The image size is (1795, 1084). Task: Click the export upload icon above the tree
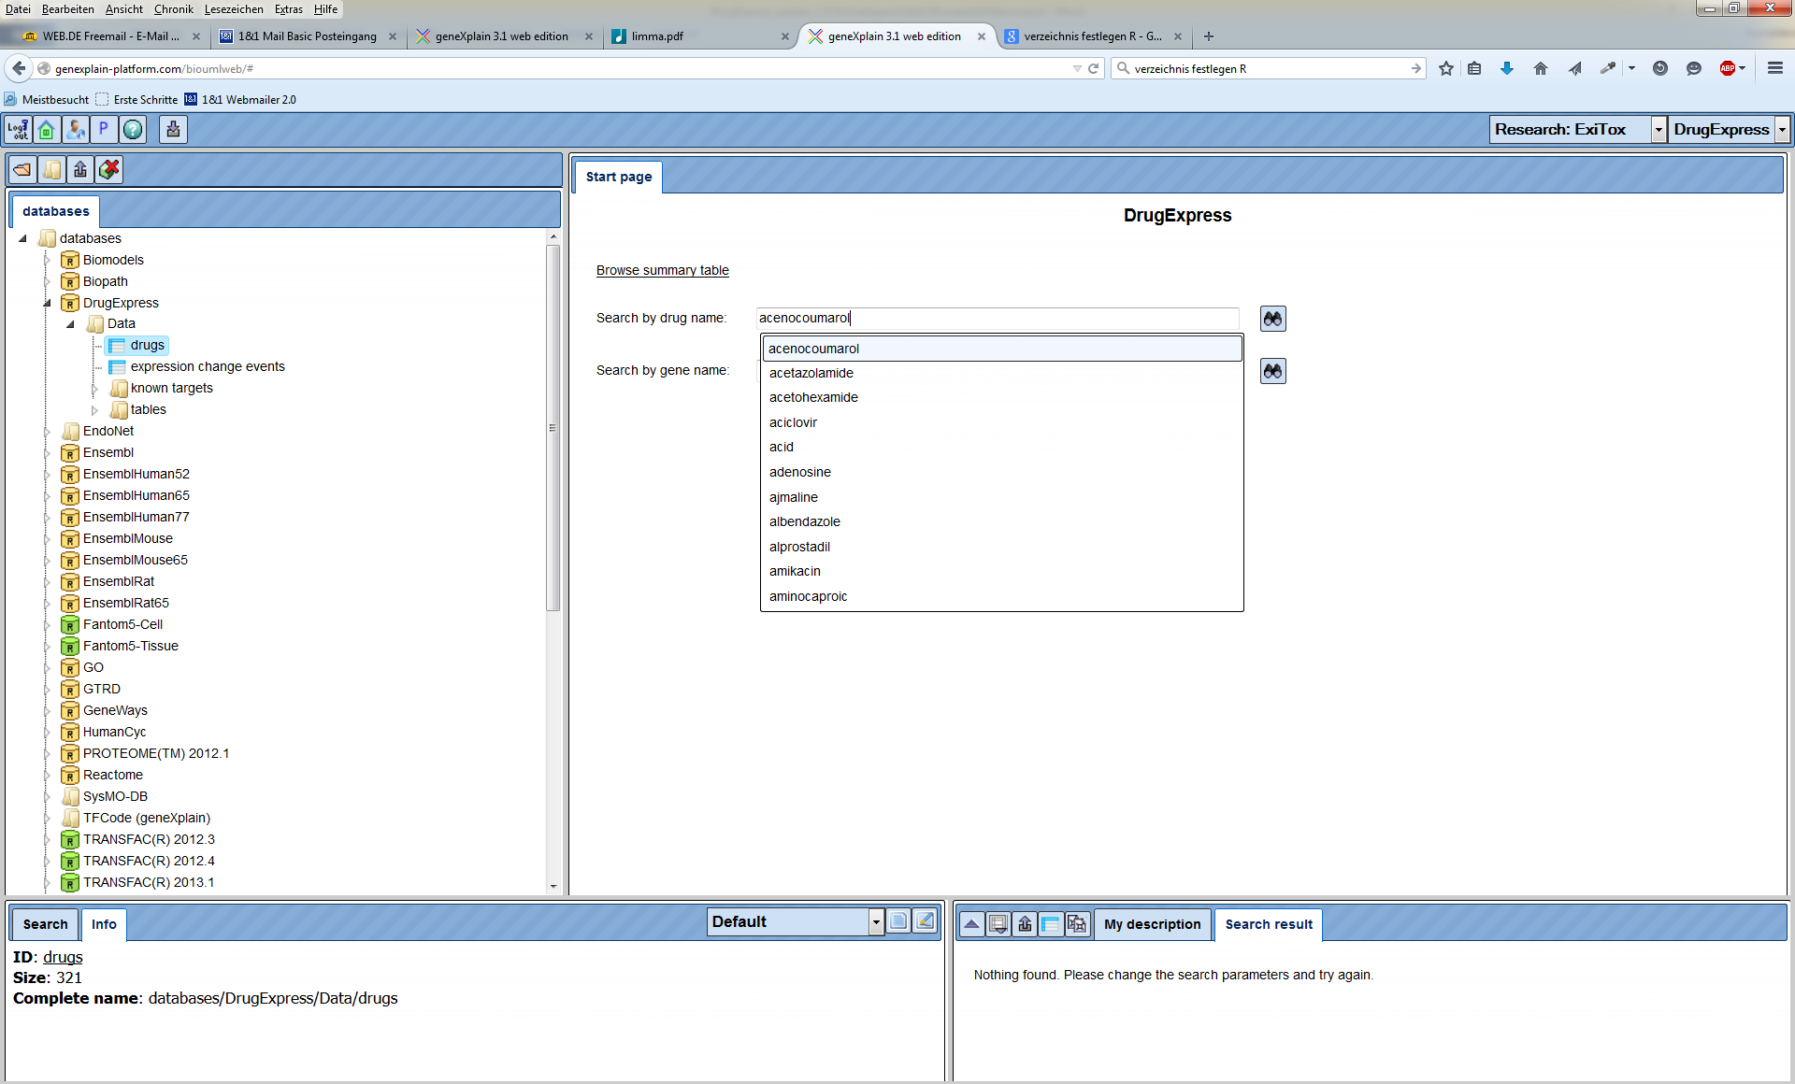tap(80, 170)
